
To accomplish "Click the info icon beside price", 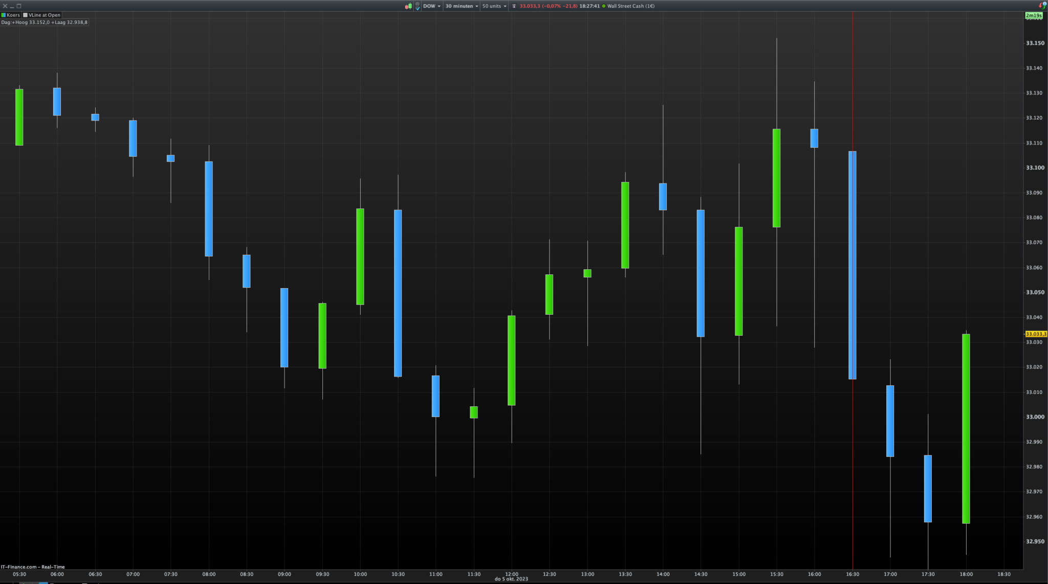I will (x=514, y=6).
